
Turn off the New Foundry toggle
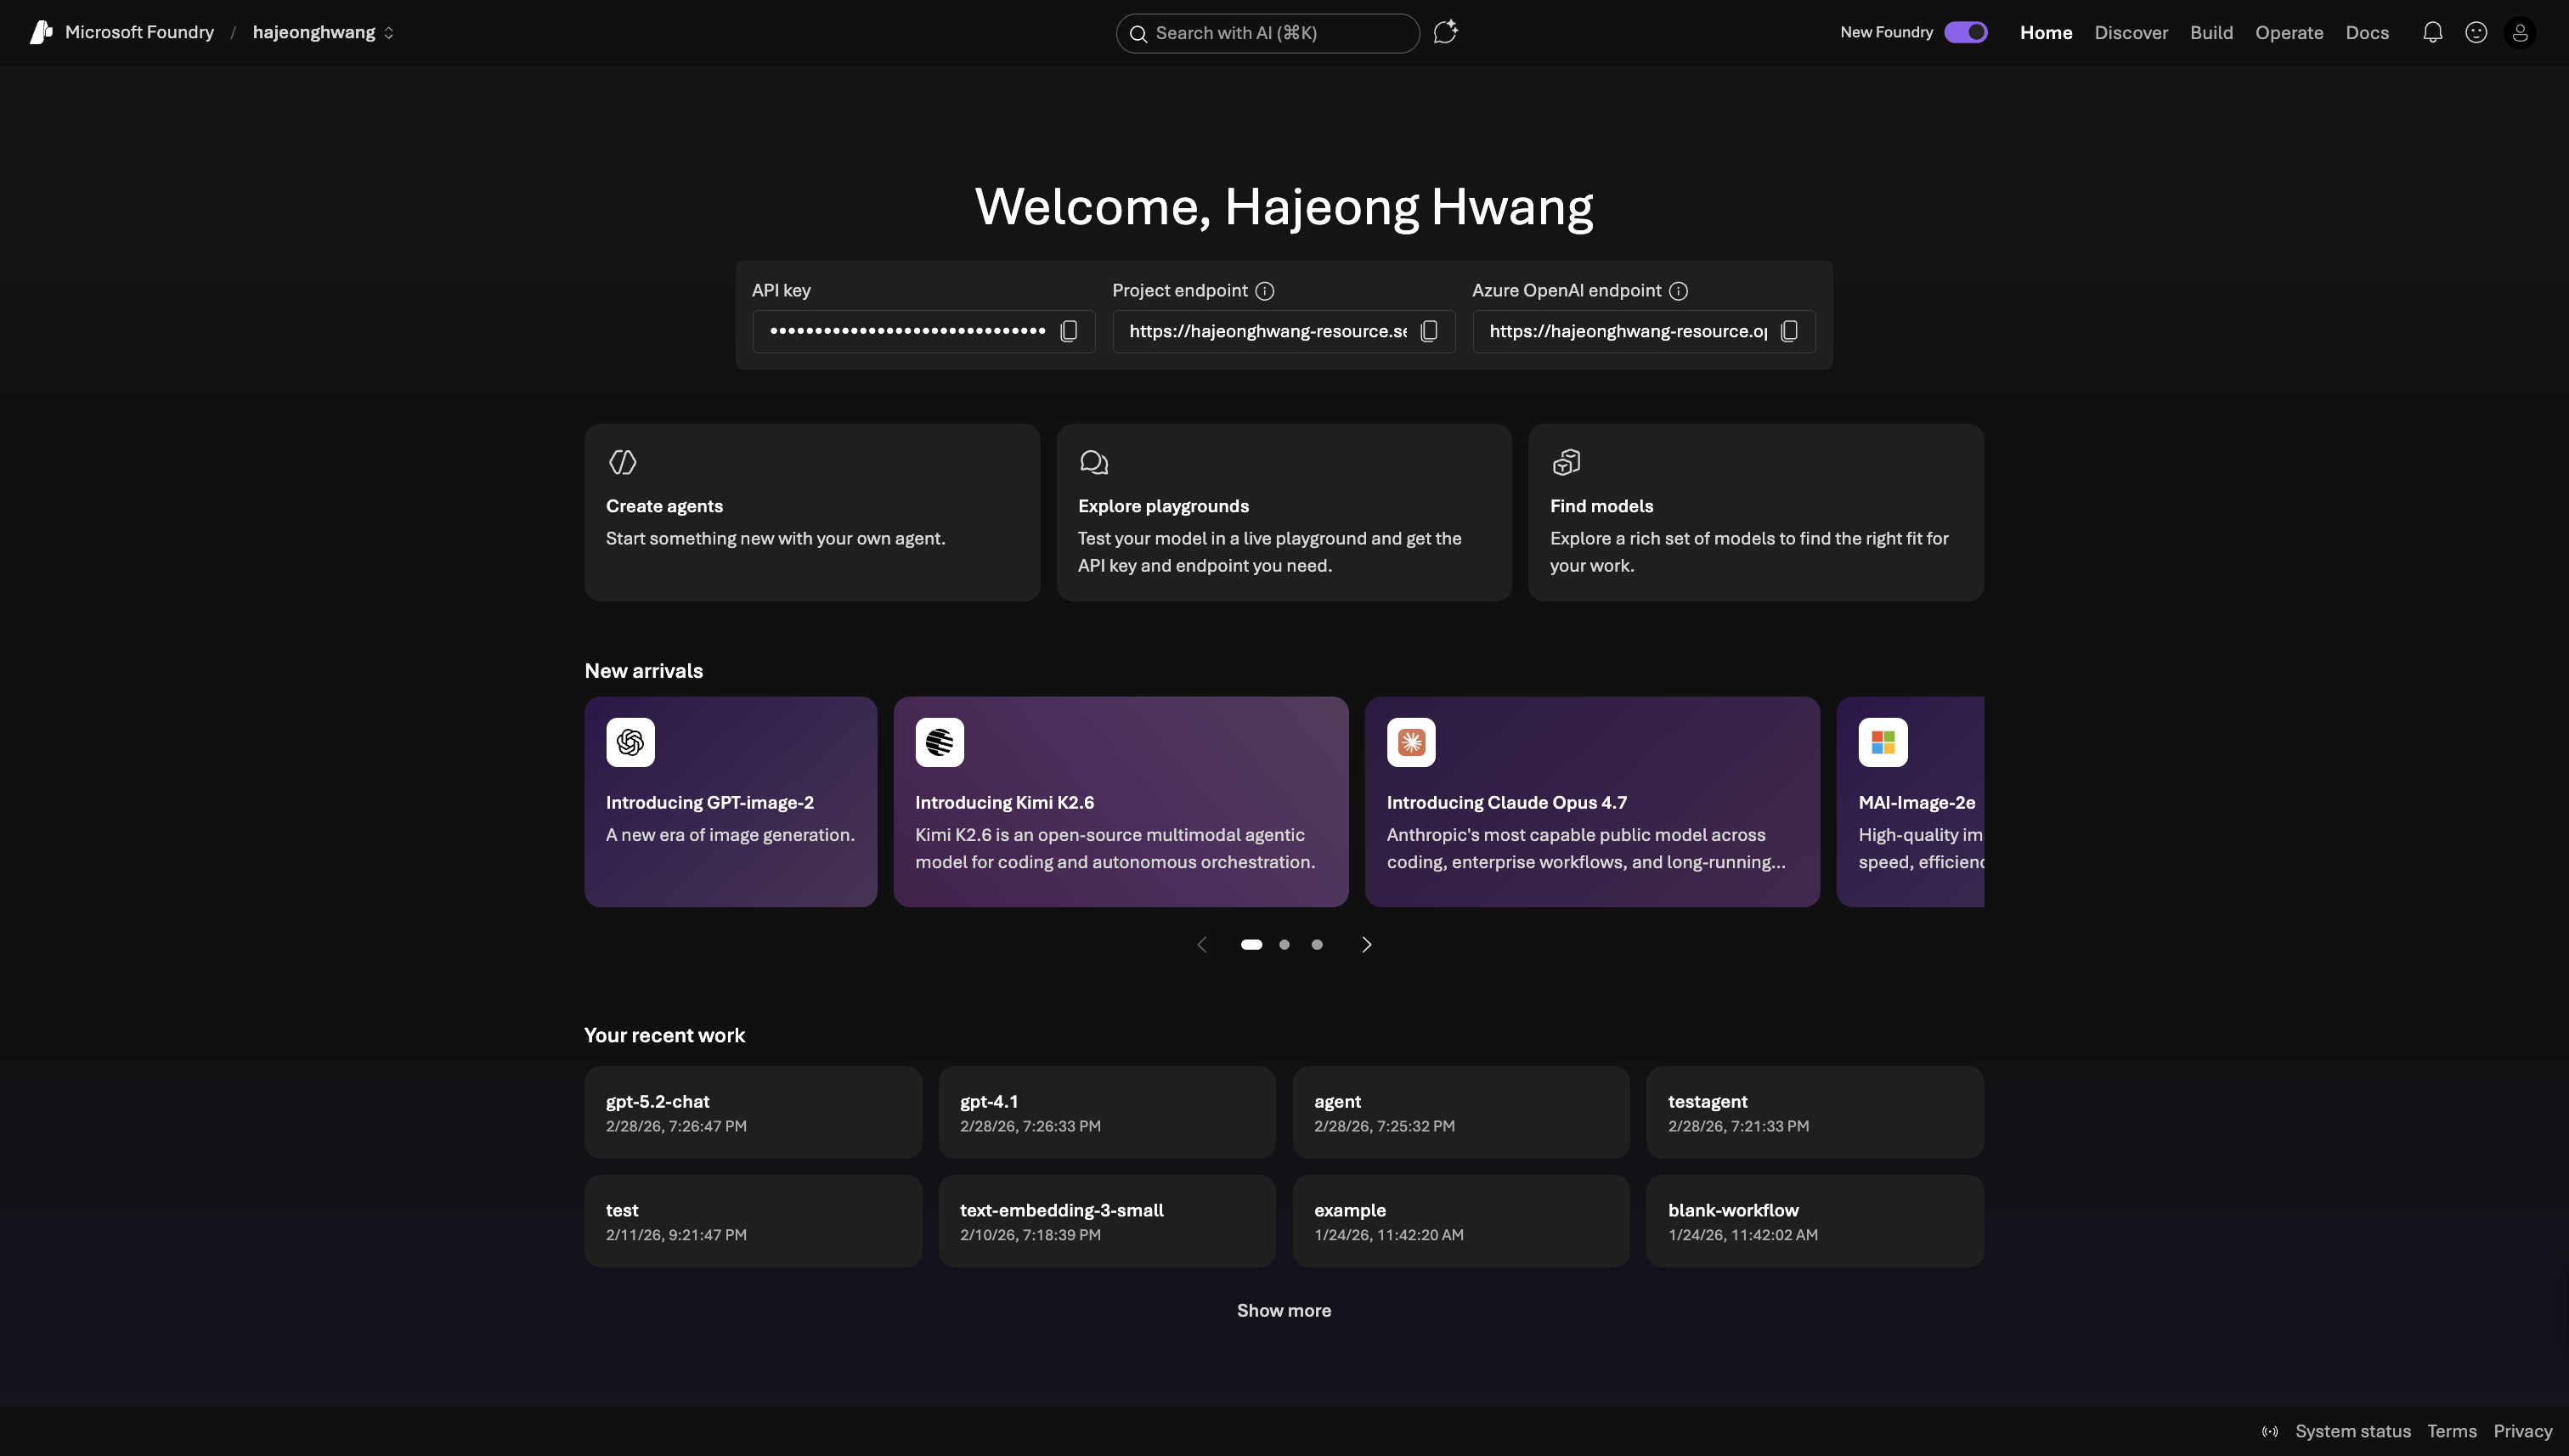(x=1965, y=32)
